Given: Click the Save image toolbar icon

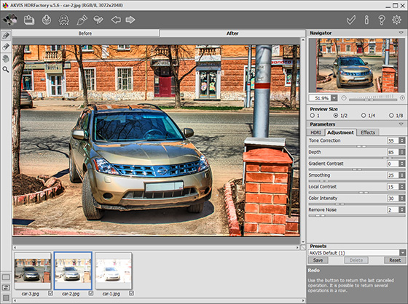Looking at the screenshot, I should (47, 20).
